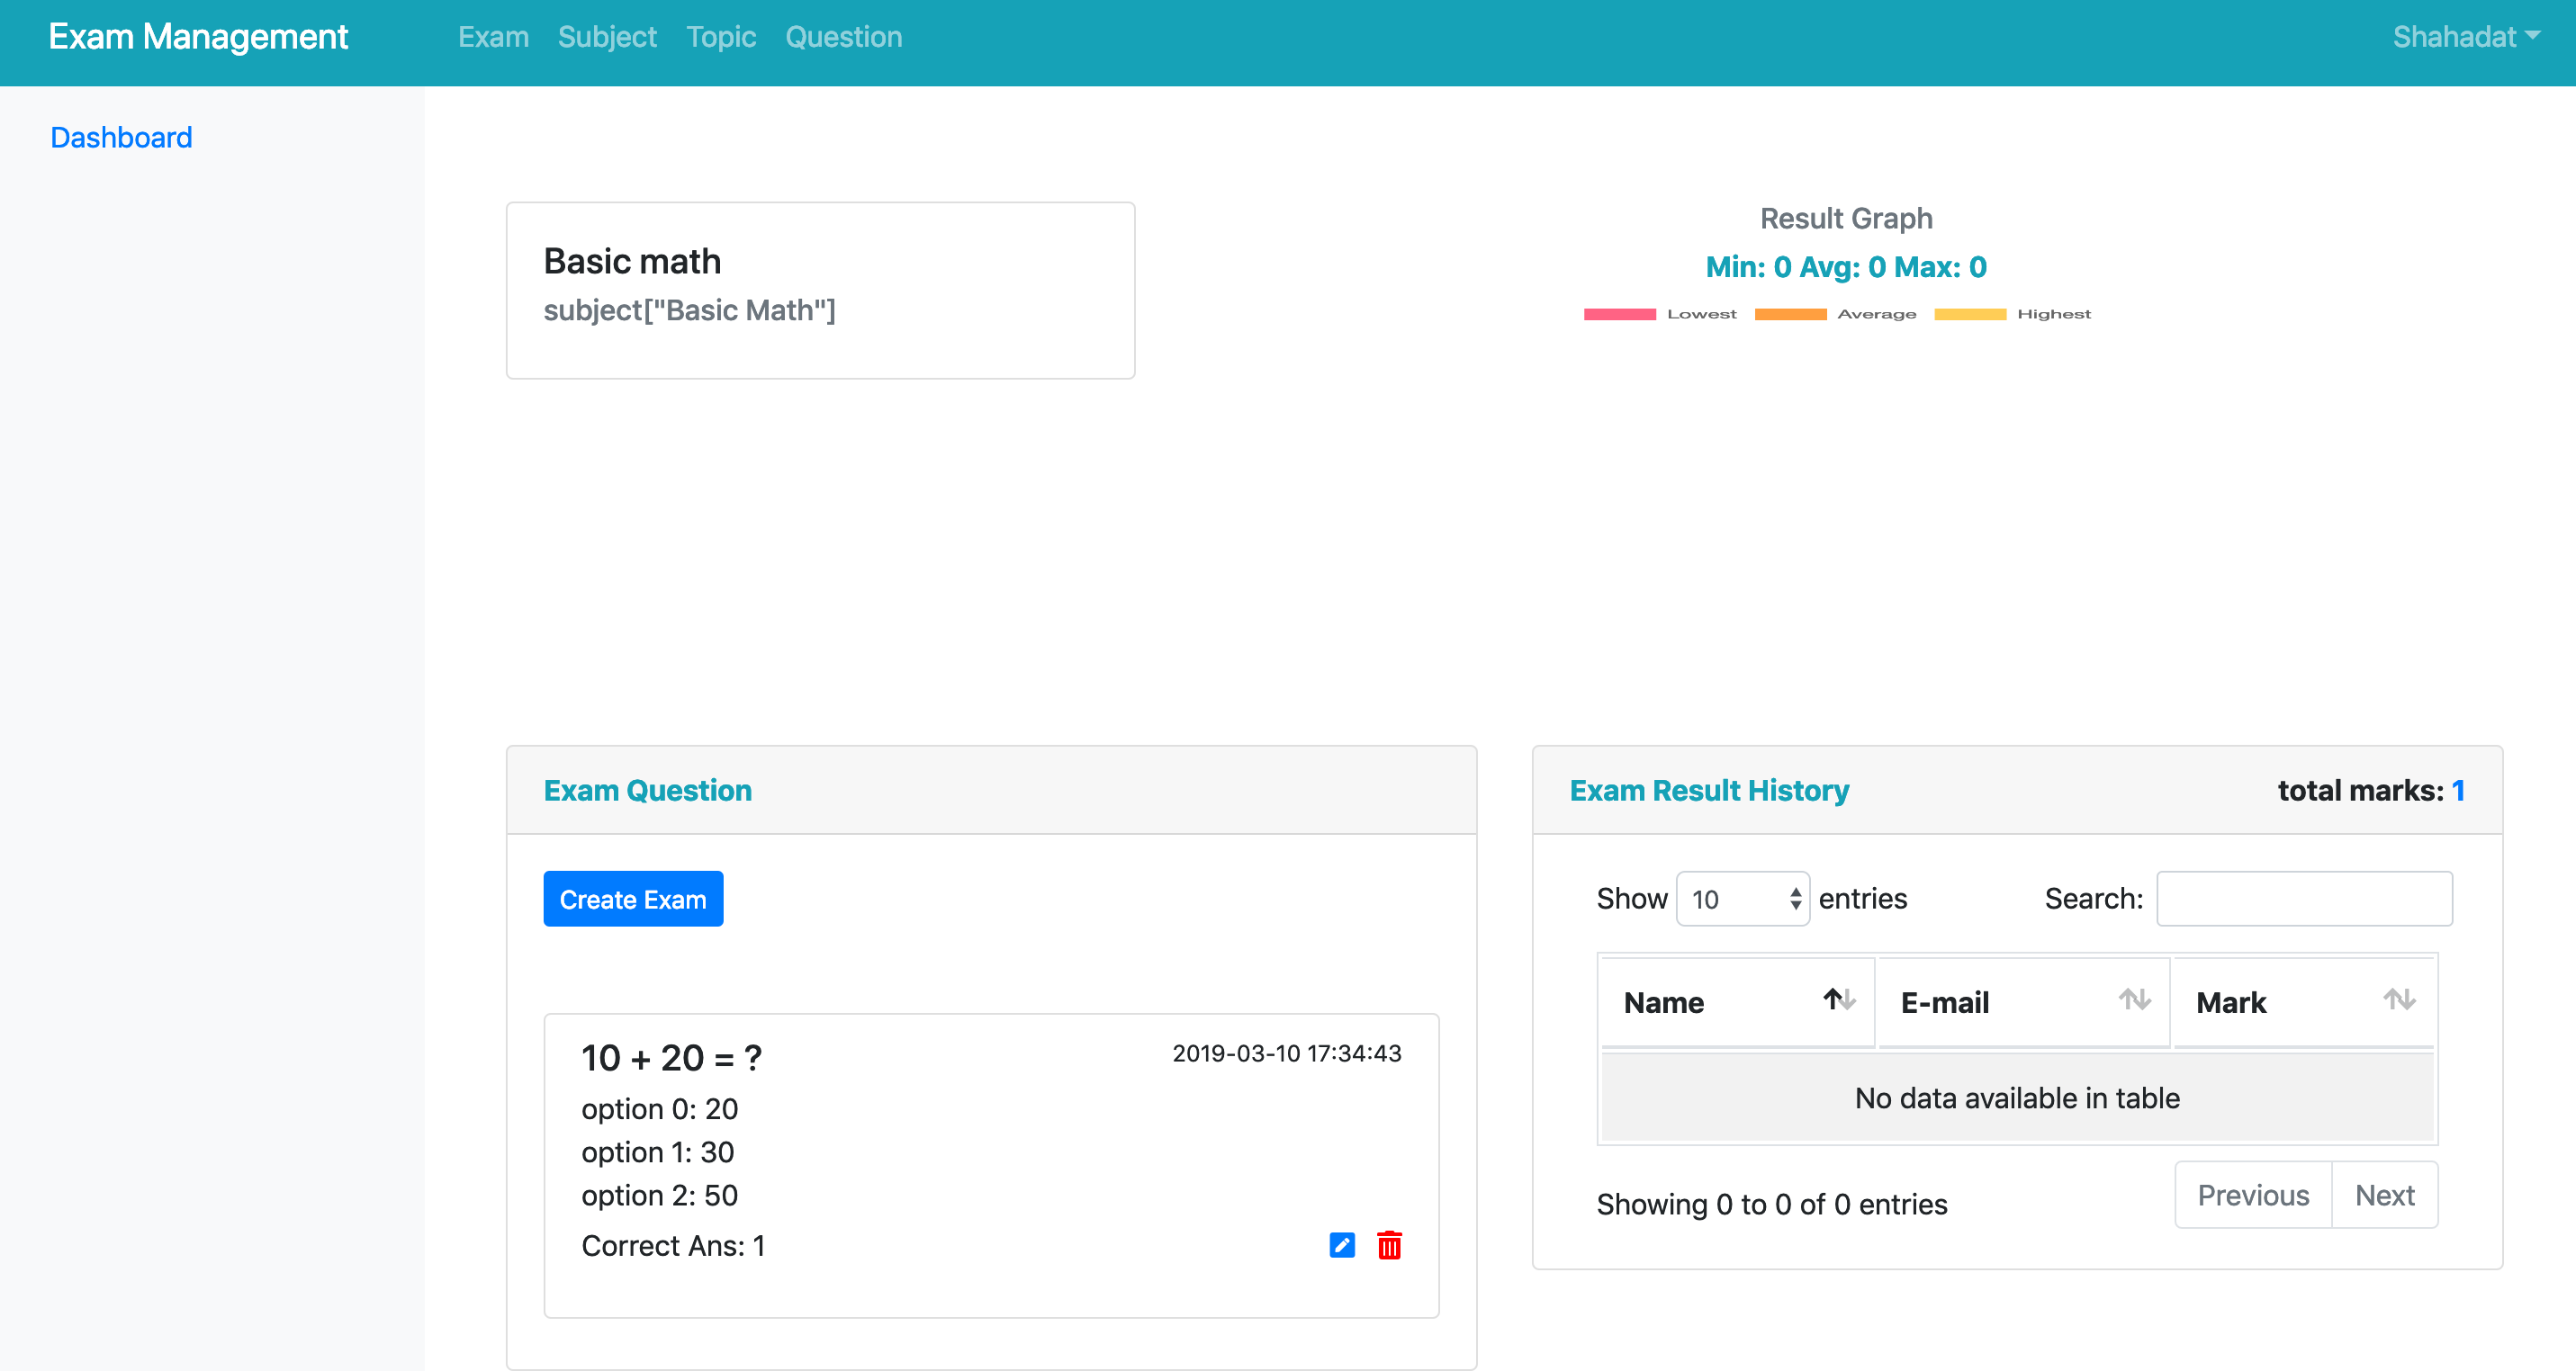Click the Next pagination button
The height and width of the screenshot is (1371, 2576).
pyautogui.click(x=2384, y=1194)
